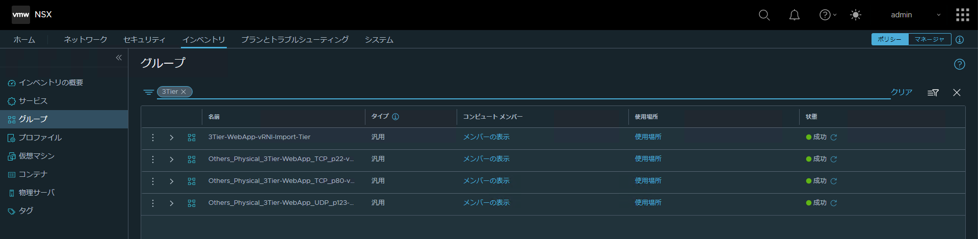This screenshot has height=239, width=978.
Task: Remove the 3Tier filter chip
Action: pyautogui.click(x=183, y=92)
